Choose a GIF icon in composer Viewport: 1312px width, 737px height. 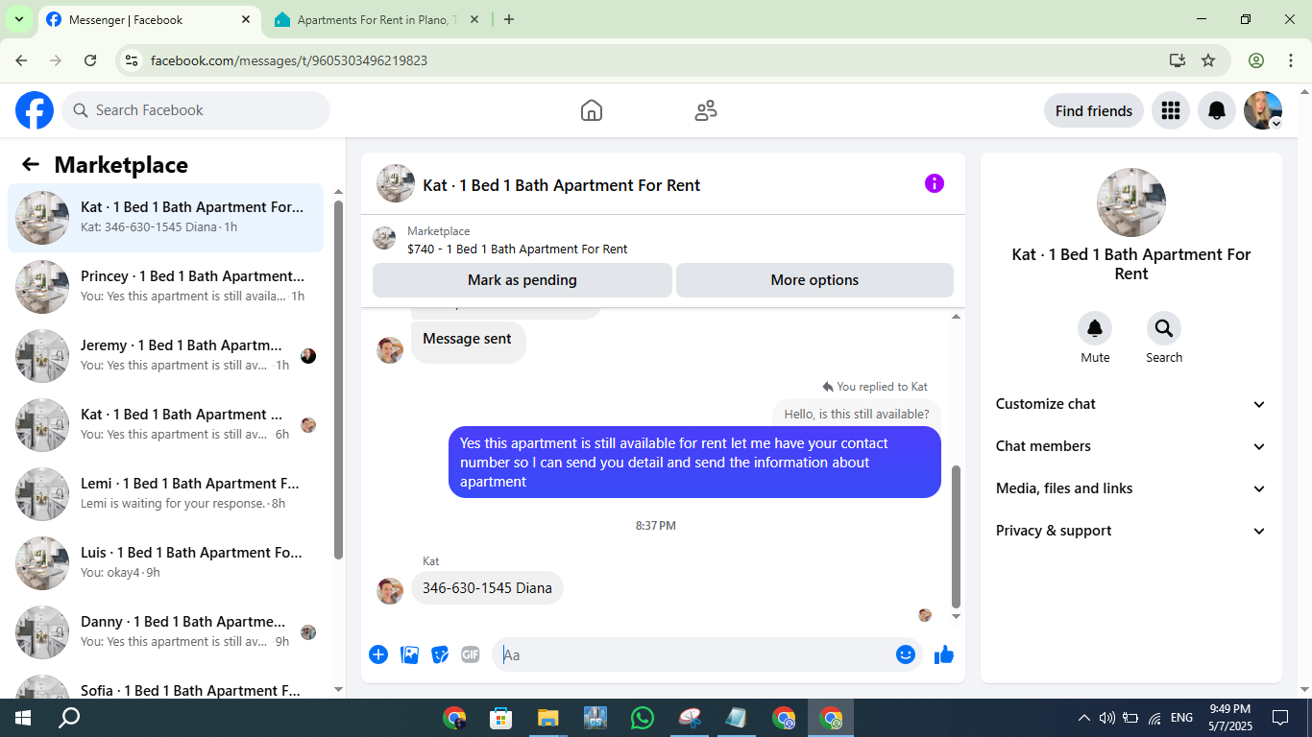pyautogui.click(x=470, y=654)
